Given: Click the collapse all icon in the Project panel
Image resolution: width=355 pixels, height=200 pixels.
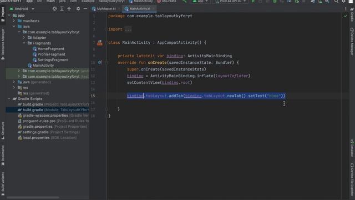Looking at the screenshot, I should pyautogui.click(x=69, y=9).
